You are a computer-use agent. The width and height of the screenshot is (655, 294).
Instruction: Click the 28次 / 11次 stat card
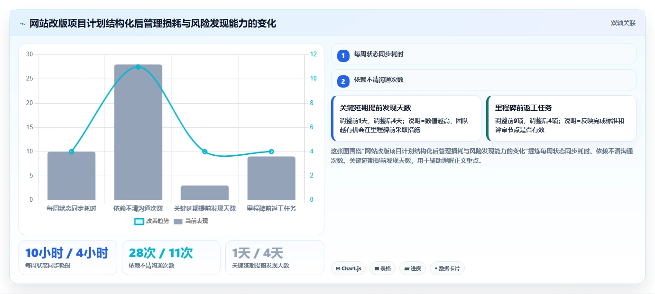(x=171, y=258)
